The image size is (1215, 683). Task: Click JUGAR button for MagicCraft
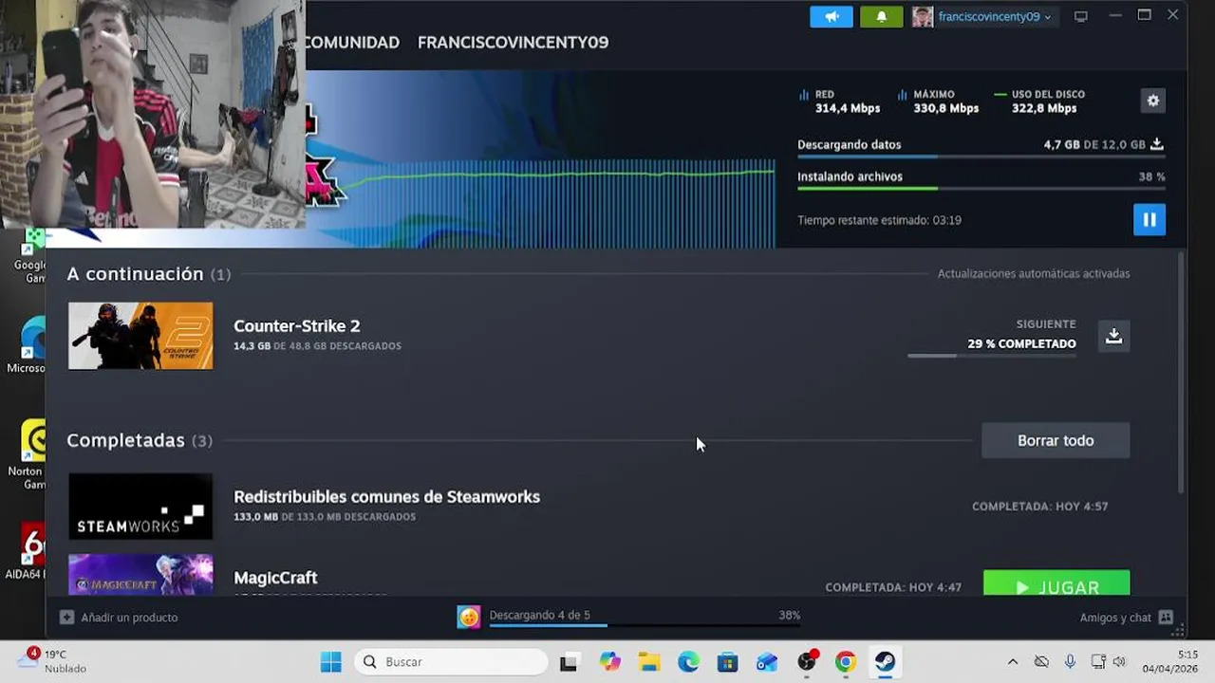1056,583
